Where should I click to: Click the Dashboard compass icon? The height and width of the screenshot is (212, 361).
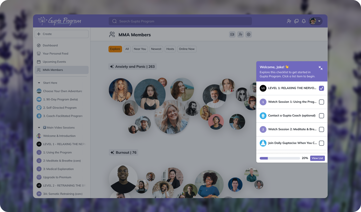coord(39,45)
